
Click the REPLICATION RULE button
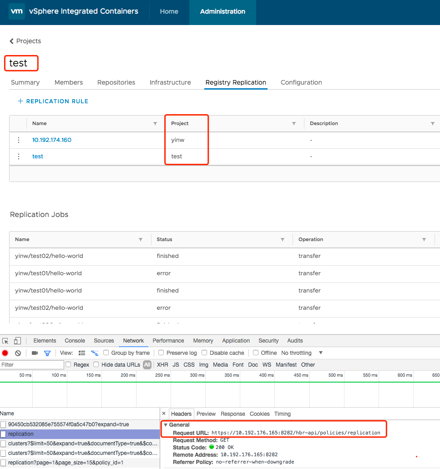coord(53,101)
